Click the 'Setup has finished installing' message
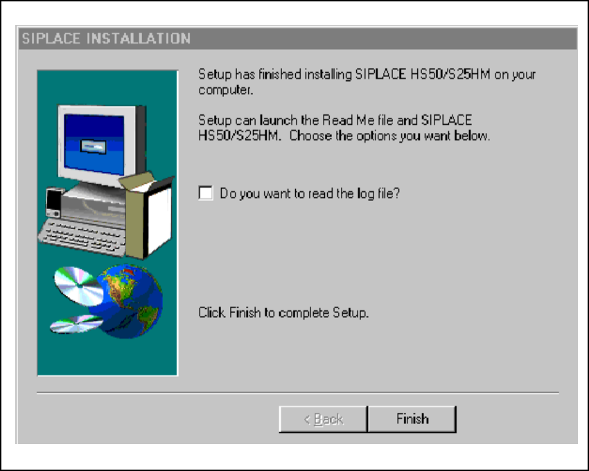589x471 pixels. pyautogui.click(x=367, y=82)
